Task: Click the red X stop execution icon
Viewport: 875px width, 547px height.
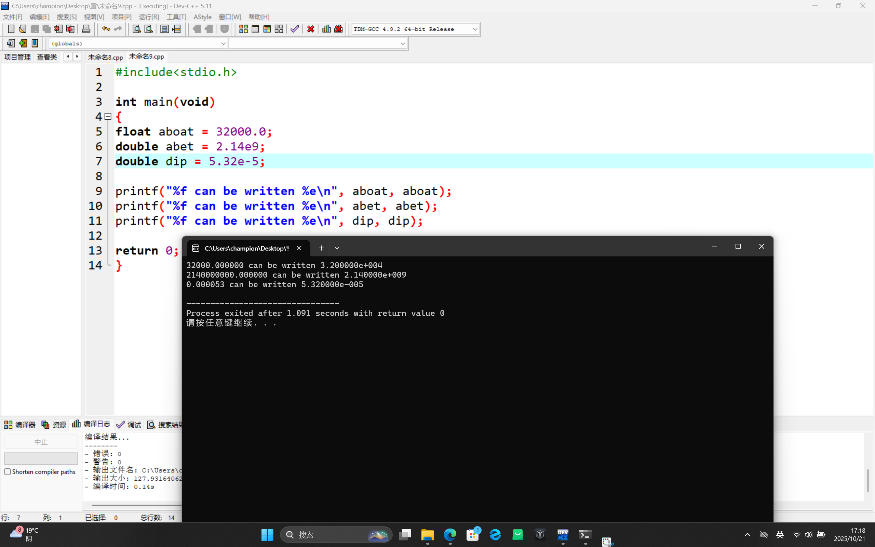Action: point(310,29)
